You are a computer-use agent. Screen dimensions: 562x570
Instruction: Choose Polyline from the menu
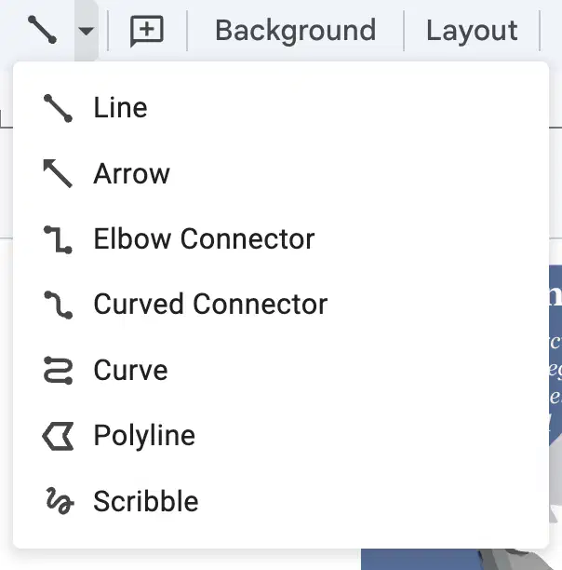[x=144, y=436]
